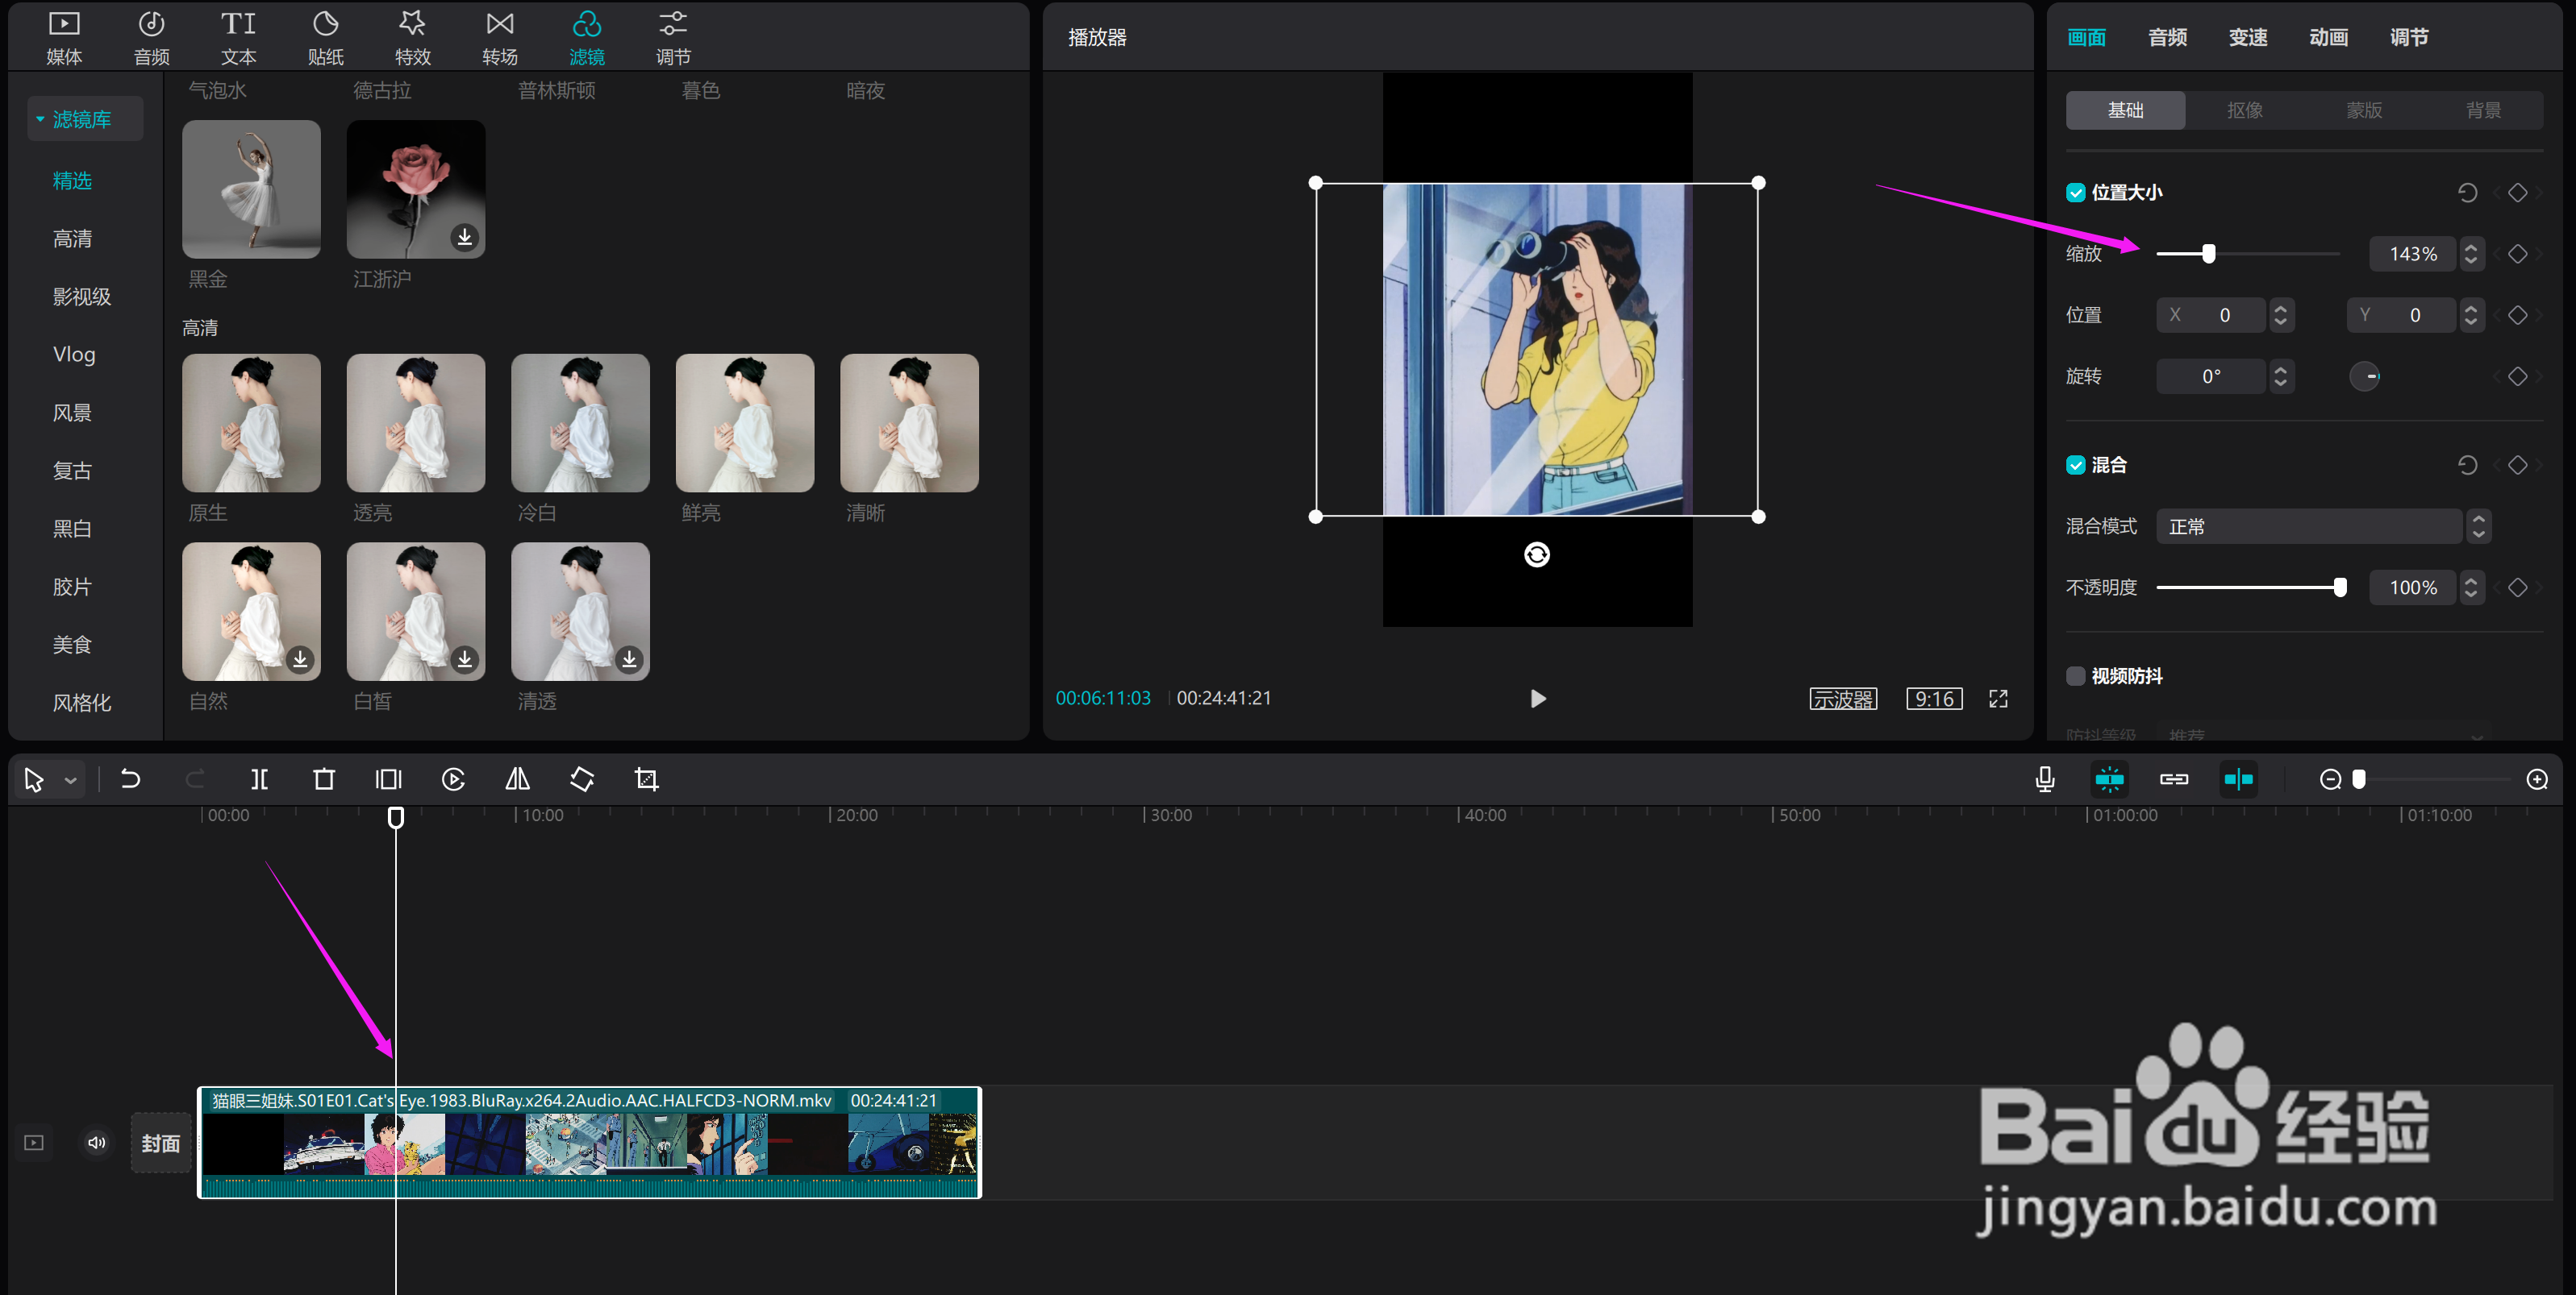Toggle the 混合 checkbox
This screenshot has width=2576, height=1295.
click(x=2076, y=465)
